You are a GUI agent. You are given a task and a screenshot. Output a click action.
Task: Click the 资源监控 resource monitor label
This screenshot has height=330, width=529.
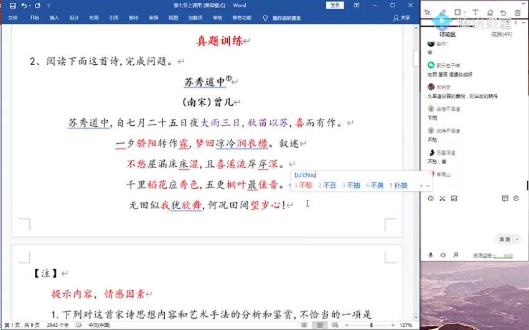pyautogui.click(x=482, y=256)
